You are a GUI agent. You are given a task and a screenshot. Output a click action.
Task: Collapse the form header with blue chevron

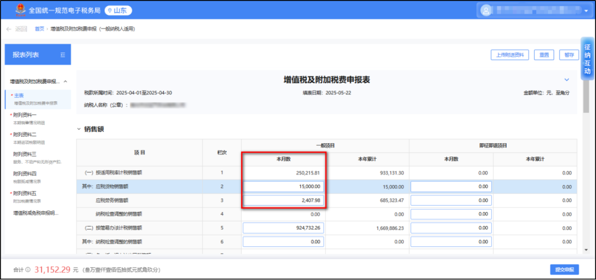(567, 80)
